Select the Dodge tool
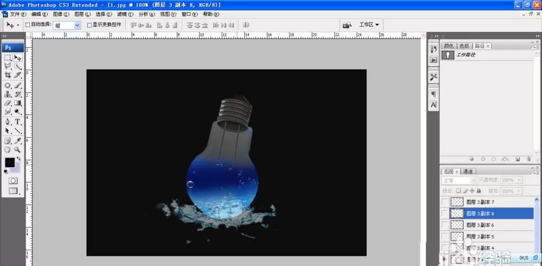The height and width of the screenshot is (266, 542). point(18,112)
